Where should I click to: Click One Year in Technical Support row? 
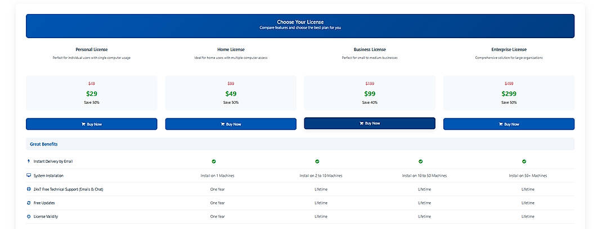click(x=217, y=189)
